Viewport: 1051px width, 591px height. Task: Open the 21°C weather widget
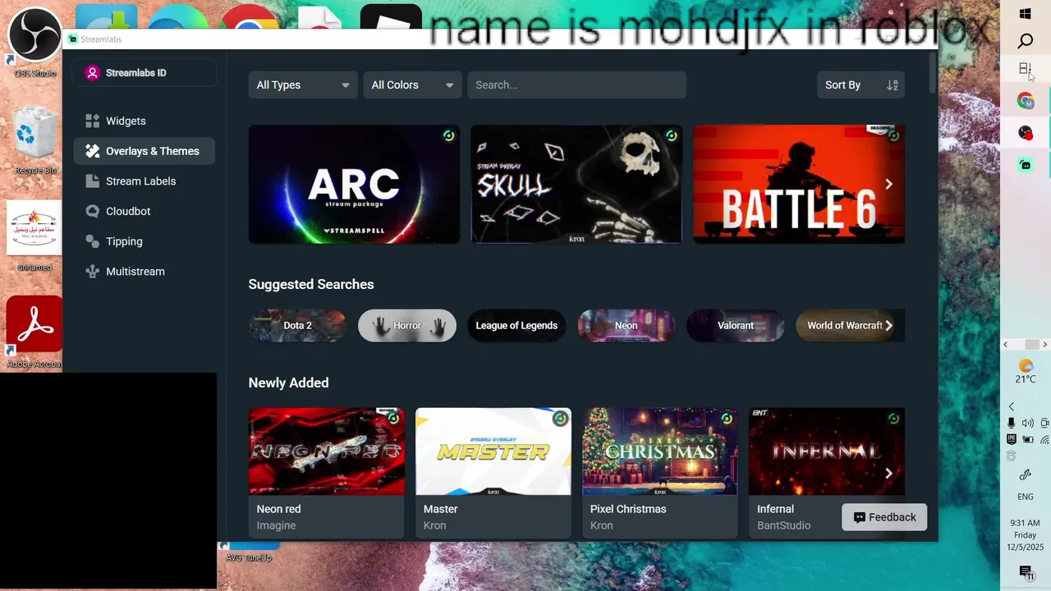(1026, 371)
